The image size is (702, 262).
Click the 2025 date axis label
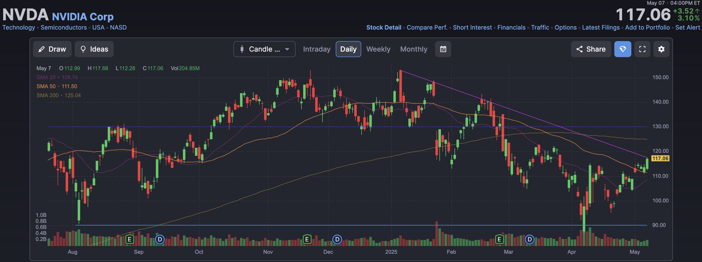[x=391, y=252]
